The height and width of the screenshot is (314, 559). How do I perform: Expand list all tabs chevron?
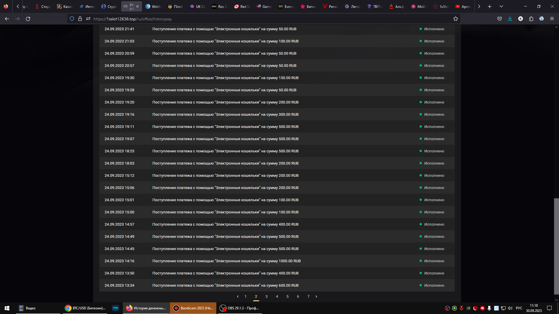[501, 6]
